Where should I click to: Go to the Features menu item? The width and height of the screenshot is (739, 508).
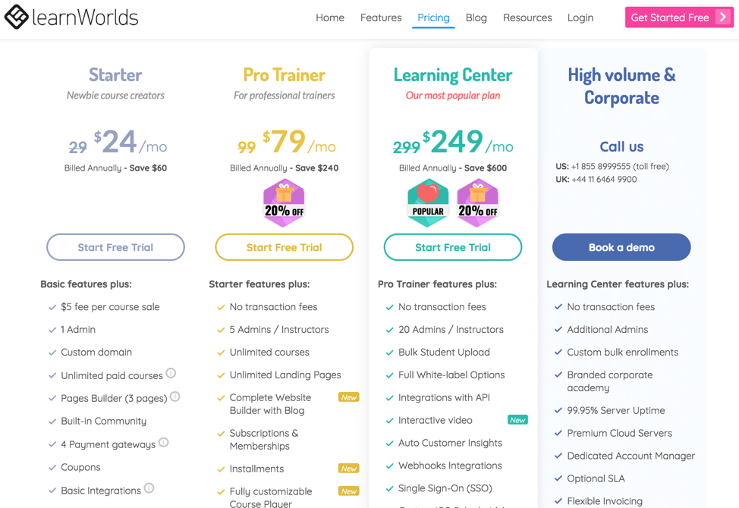pyautogui.click(x=381, y=18)
